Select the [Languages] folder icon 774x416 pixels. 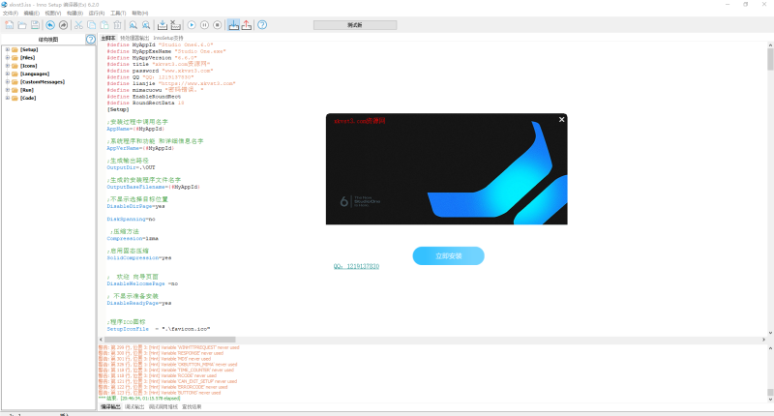coord(15,74)
